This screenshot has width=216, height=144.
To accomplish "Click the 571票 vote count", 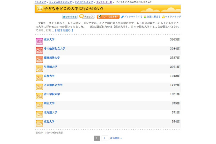I will pos(175,112).
